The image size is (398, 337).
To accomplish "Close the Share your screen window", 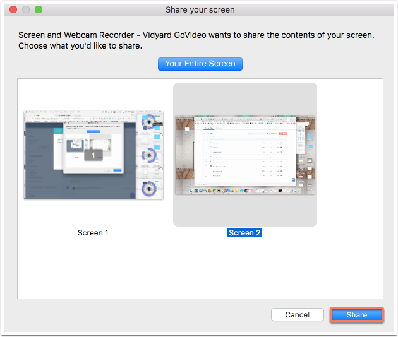I will (13, 9).
